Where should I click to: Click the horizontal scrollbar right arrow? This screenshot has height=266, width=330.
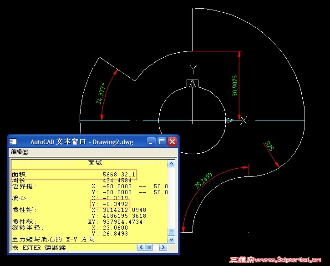point(163,247)
